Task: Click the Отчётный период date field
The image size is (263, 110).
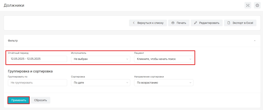Action: pos(37,59)
